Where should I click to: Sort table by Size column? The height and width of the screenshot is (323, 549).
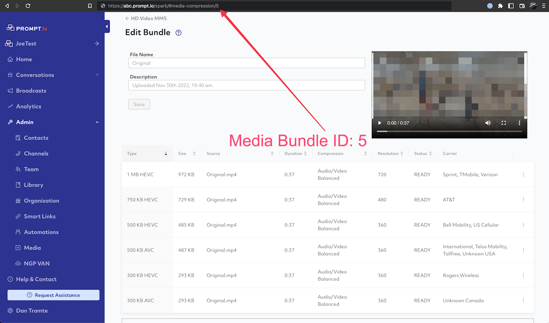pyautogui.click(x=194, y=154)
